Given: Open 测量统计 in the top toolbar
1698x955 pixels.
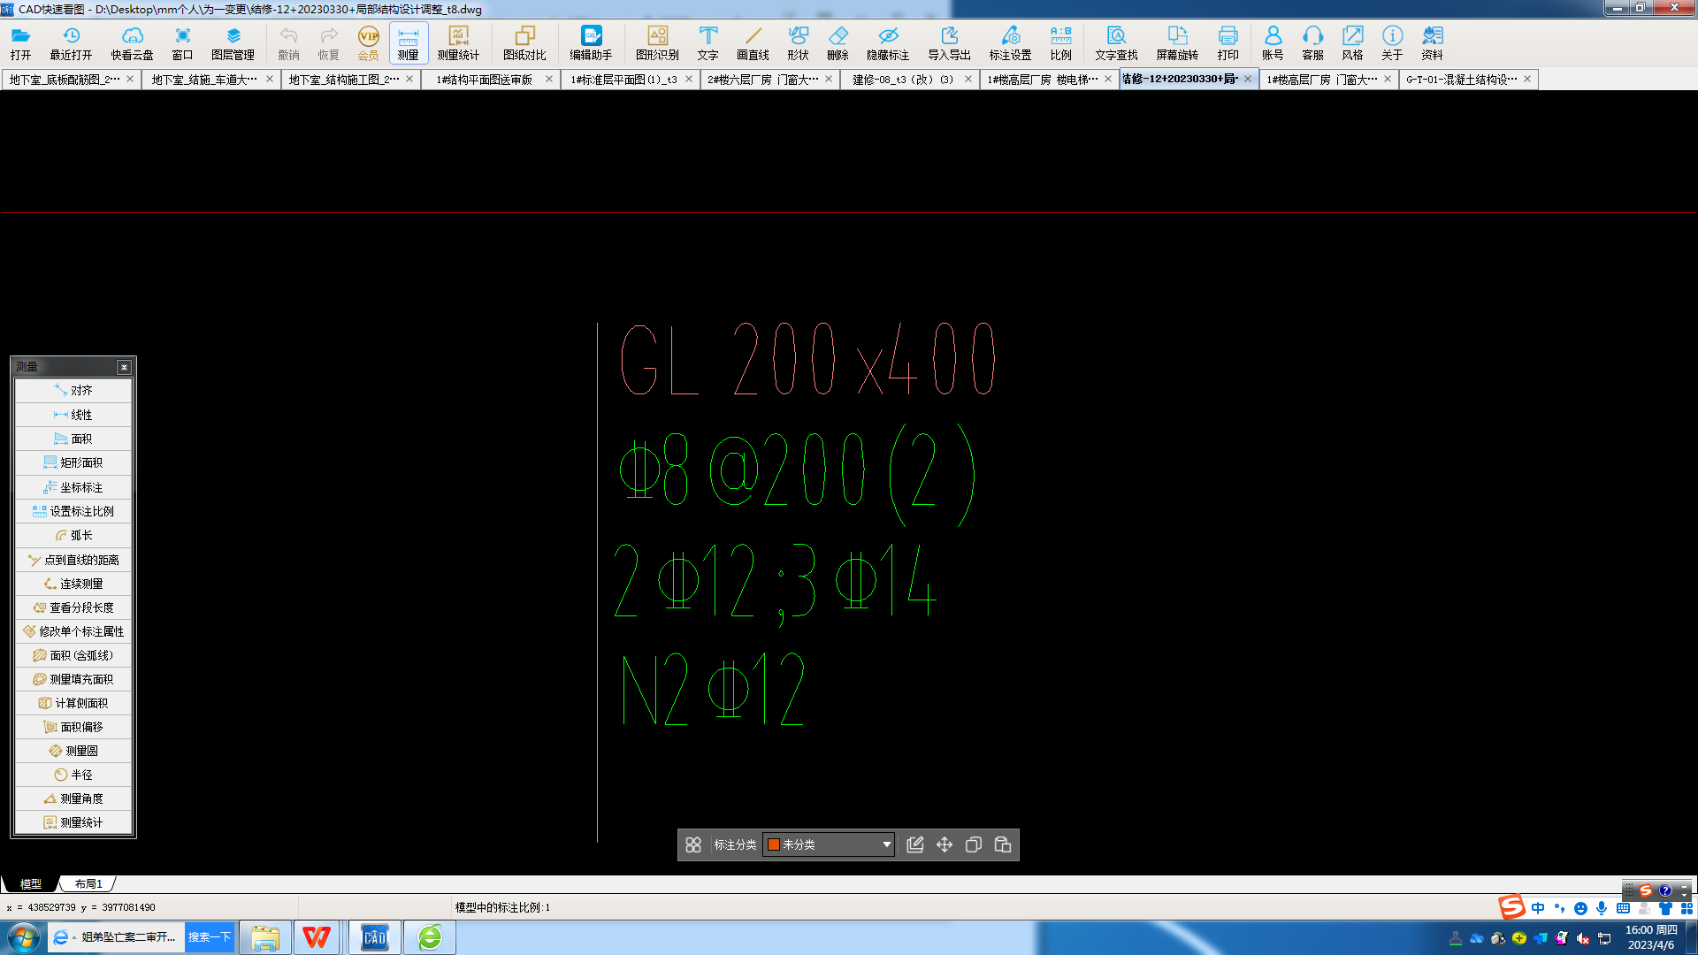Looking at the screenshot, I should [458, 42].
